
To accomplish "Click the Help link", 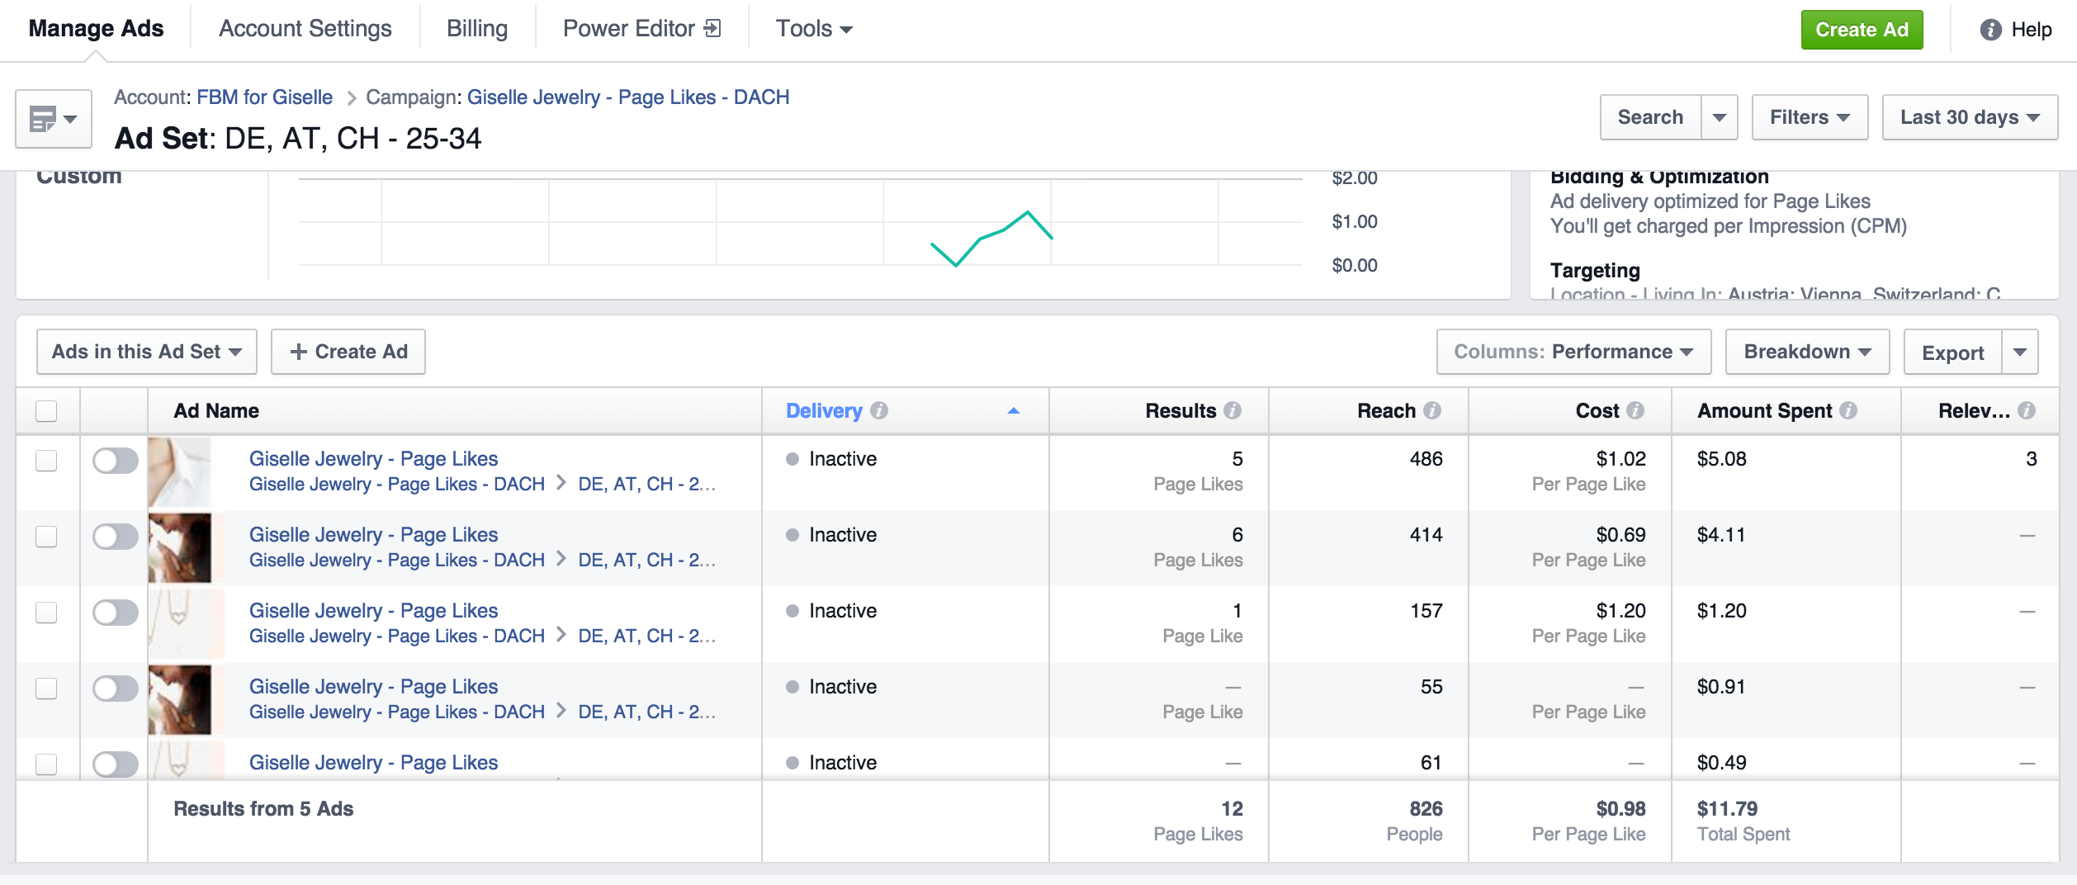I will click(2032, 30).
